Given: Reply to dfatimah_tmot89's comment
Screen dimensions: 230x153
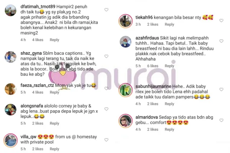Looking at the screenshot, I should [54, 40].
